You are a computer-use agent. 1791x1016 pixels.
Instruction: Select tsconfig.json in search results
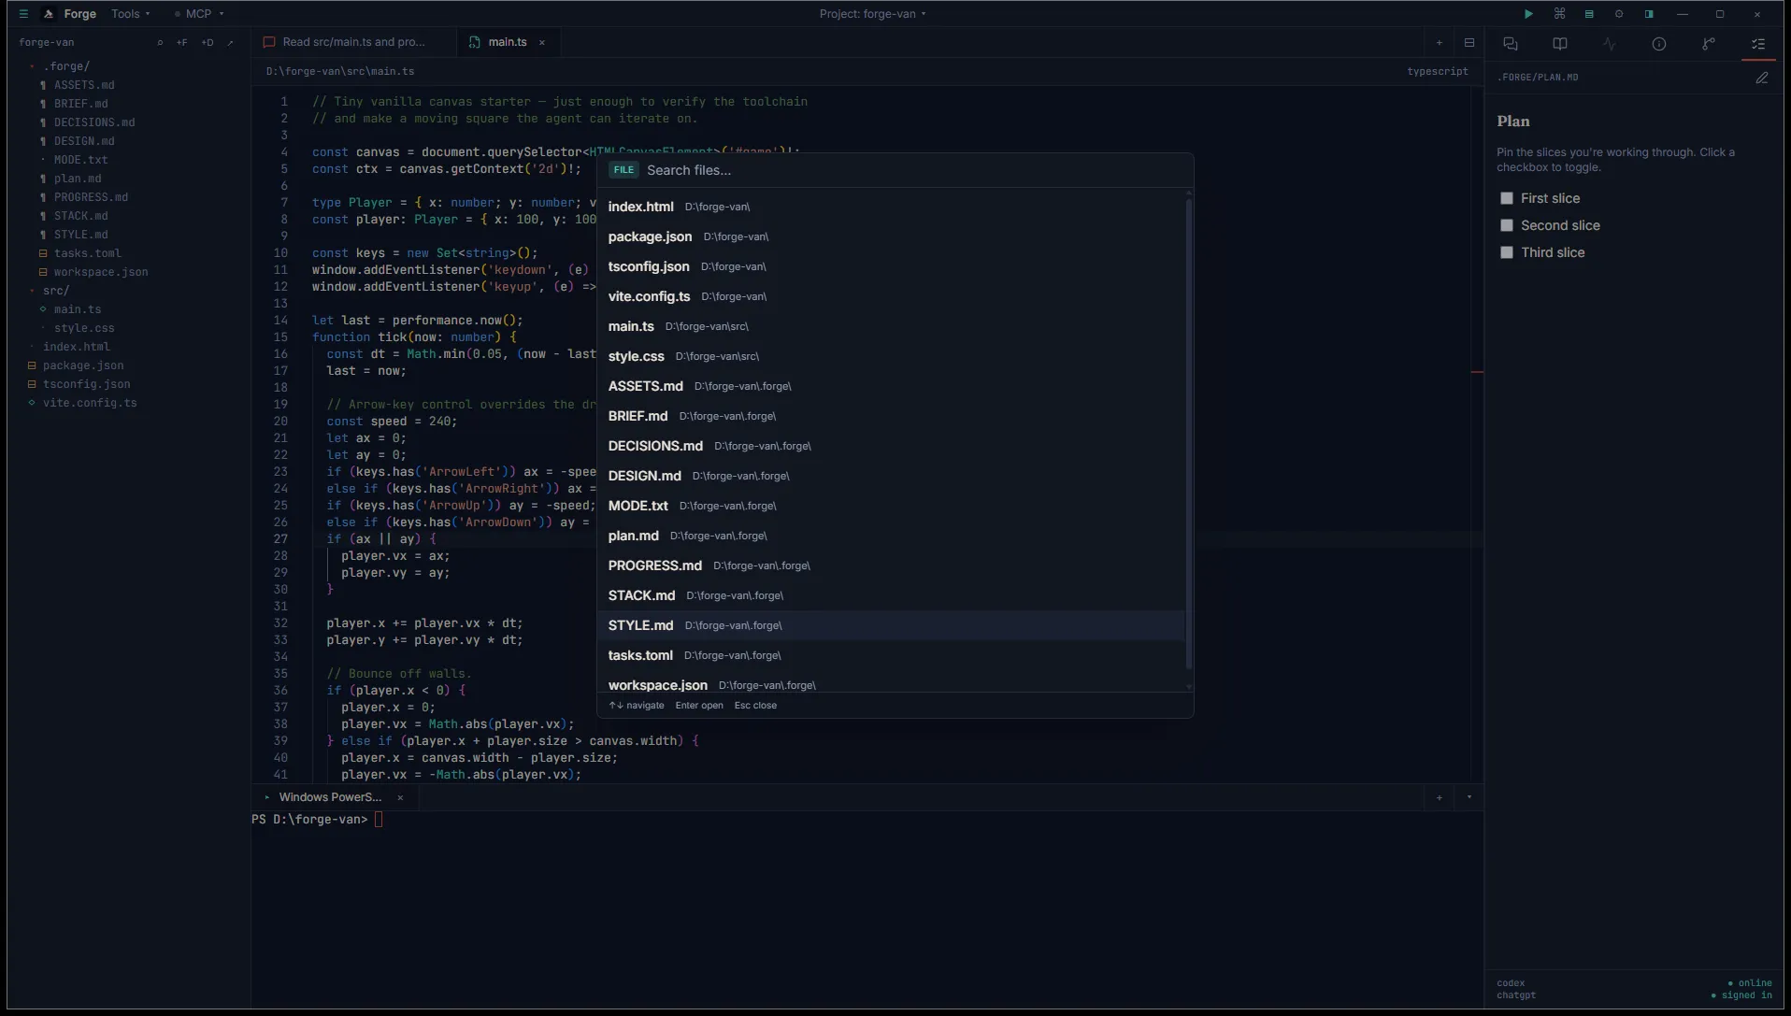coord(891,266)
